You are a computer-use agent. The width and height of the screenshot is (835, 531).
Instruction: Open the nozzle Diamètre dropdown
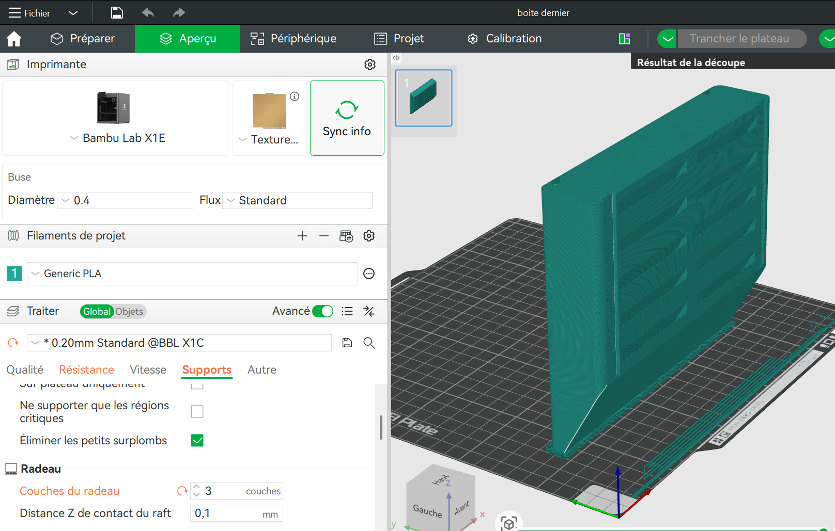click(125, 200)
